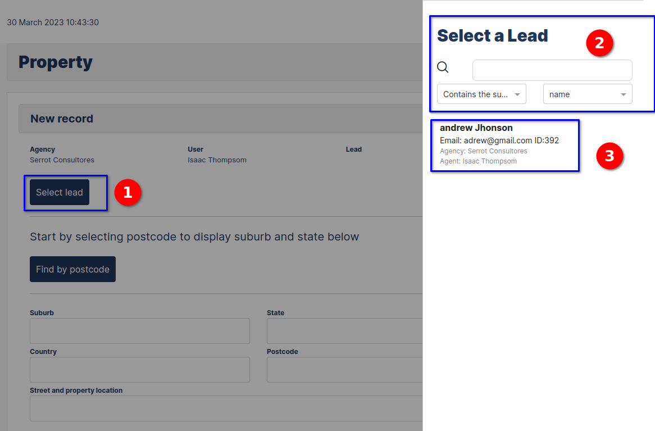Select the andrew Jhonson lead entry
This screenshot has width=655, height=431.
[504, 145]
